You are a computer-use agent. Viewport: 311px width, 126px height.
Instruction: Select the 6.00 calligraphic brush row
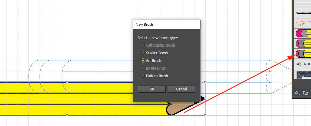pyautogui.click(x=303, y=64)
